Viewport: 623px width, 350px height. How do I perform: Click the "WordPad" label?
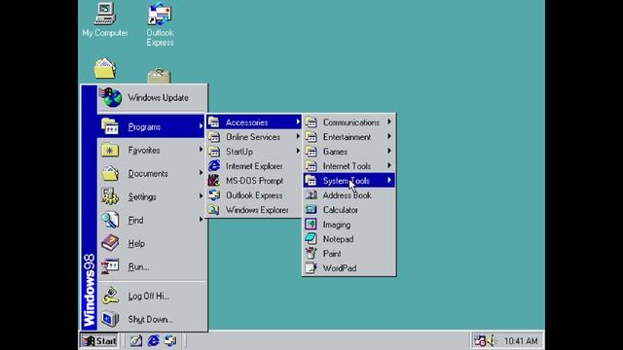(x=340, y=268)
